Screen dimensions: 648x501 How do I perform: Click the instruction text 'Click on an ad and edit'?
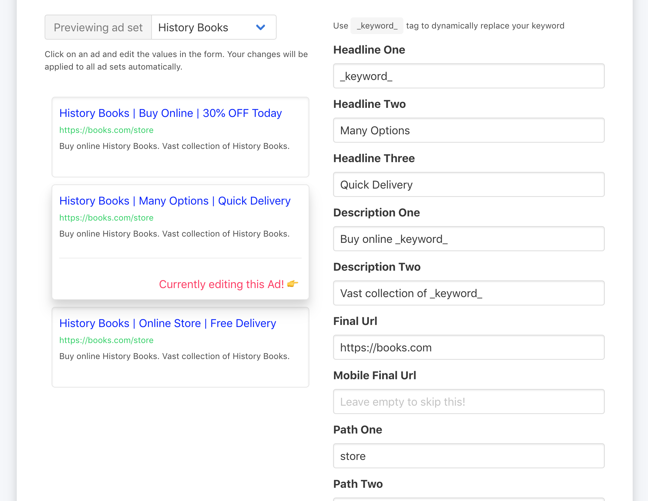pos(176,61)
